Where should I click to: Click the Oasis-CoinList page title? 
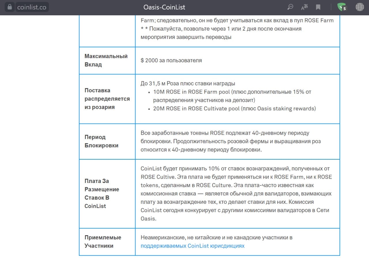(164, 7)
